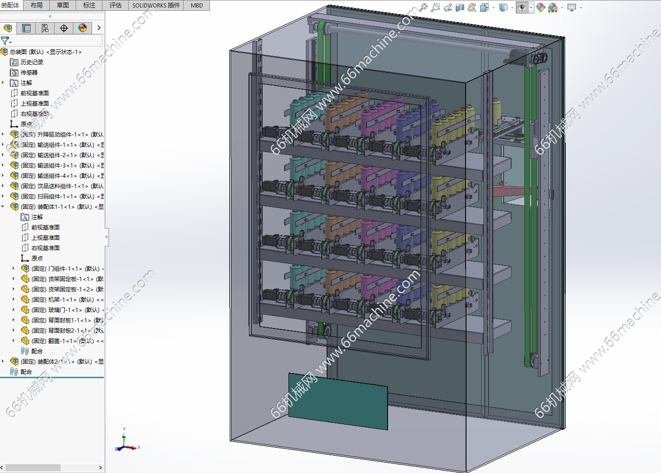
Task: Click the feature tree horizontal scrollbar
Action: click(33, 467)
